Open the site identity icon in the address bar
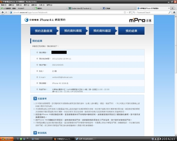The image size is (177, 141). pyautogui.click(x=11, y=12)
